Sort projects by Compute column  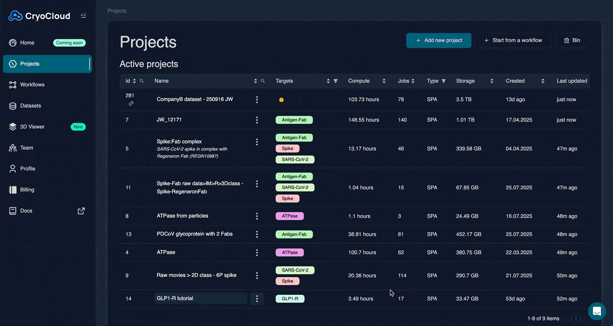click(384, 81)
